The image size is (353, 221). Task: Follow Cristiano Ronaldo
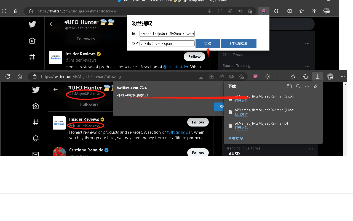[198, 153]
